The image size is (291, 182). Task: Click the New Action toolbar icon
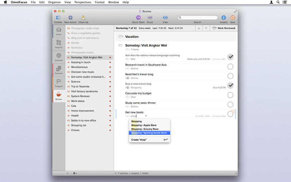point(70,17)
